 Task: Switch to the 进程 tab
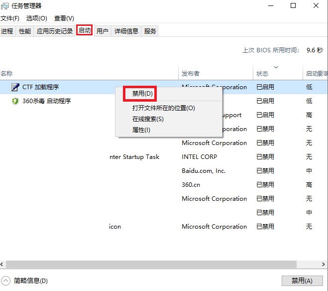tap(7, 31)
